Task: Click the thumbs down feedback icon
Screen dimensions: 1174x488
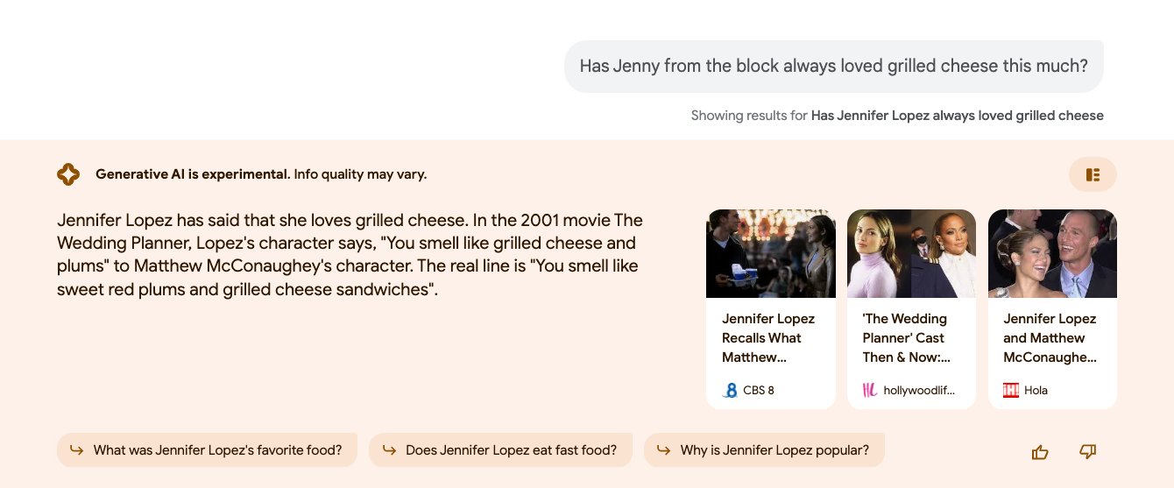Action: point(1088,452)
